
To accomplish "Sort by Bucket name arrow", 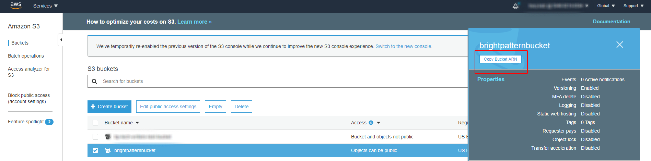I will (x=137, y=123).
